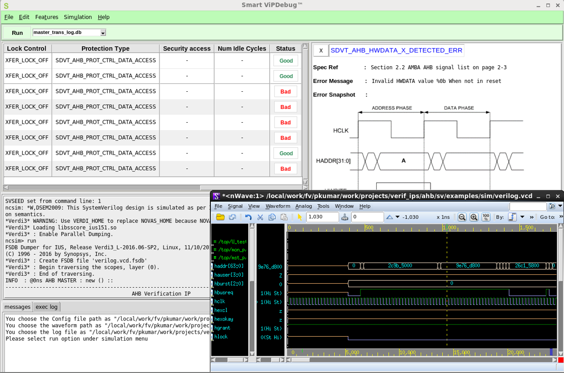Click the By: search-edge icon in nWave

click(x=512, y=217)
